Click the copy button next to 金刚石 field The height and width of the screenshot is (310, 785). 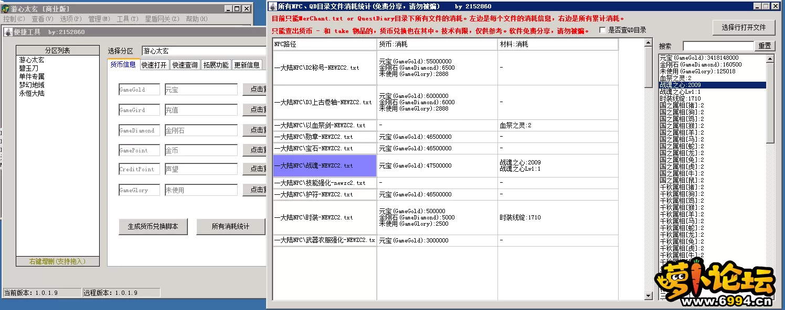click(254, 130)
